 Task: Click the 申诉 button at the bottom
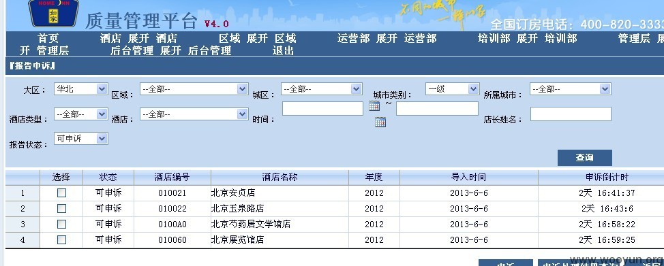(506, 263)
